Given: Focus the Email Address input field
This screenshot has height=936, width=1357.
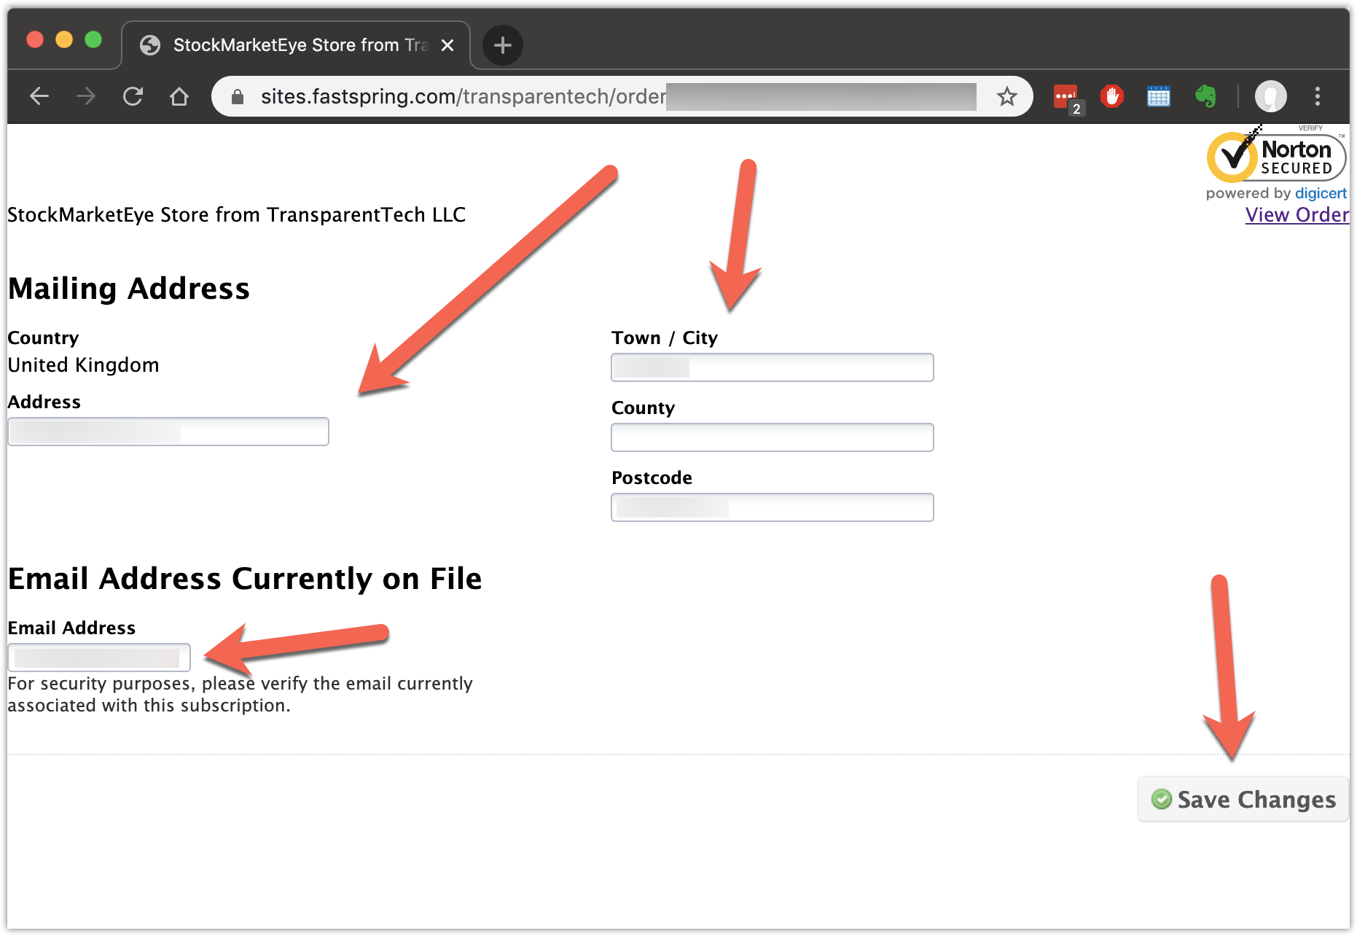Looking at the screenshot, I should 99,658.
